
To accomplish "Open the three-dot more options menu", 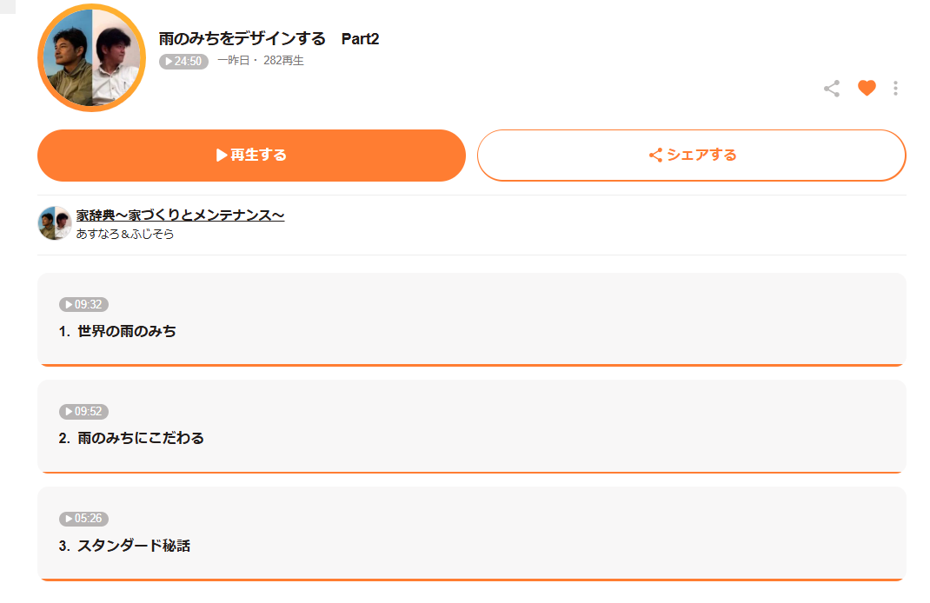I will click(895, 89).
